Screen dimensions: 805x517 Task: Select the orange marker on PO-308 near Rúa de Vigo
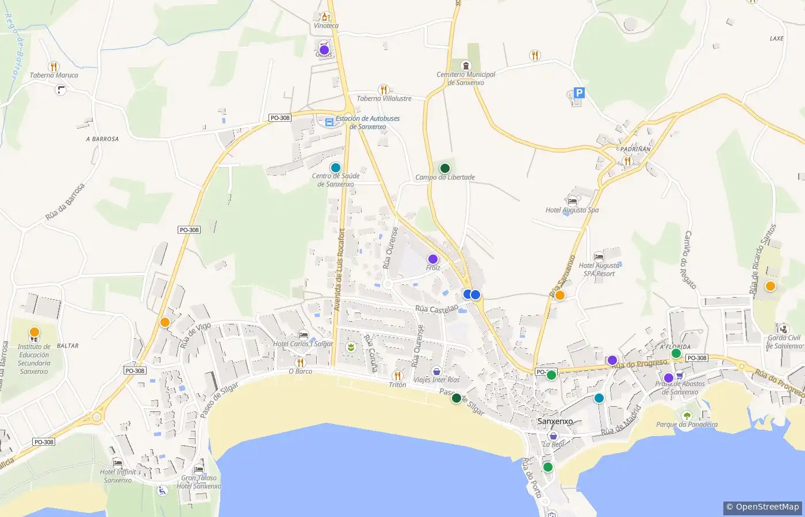[165, 322]
